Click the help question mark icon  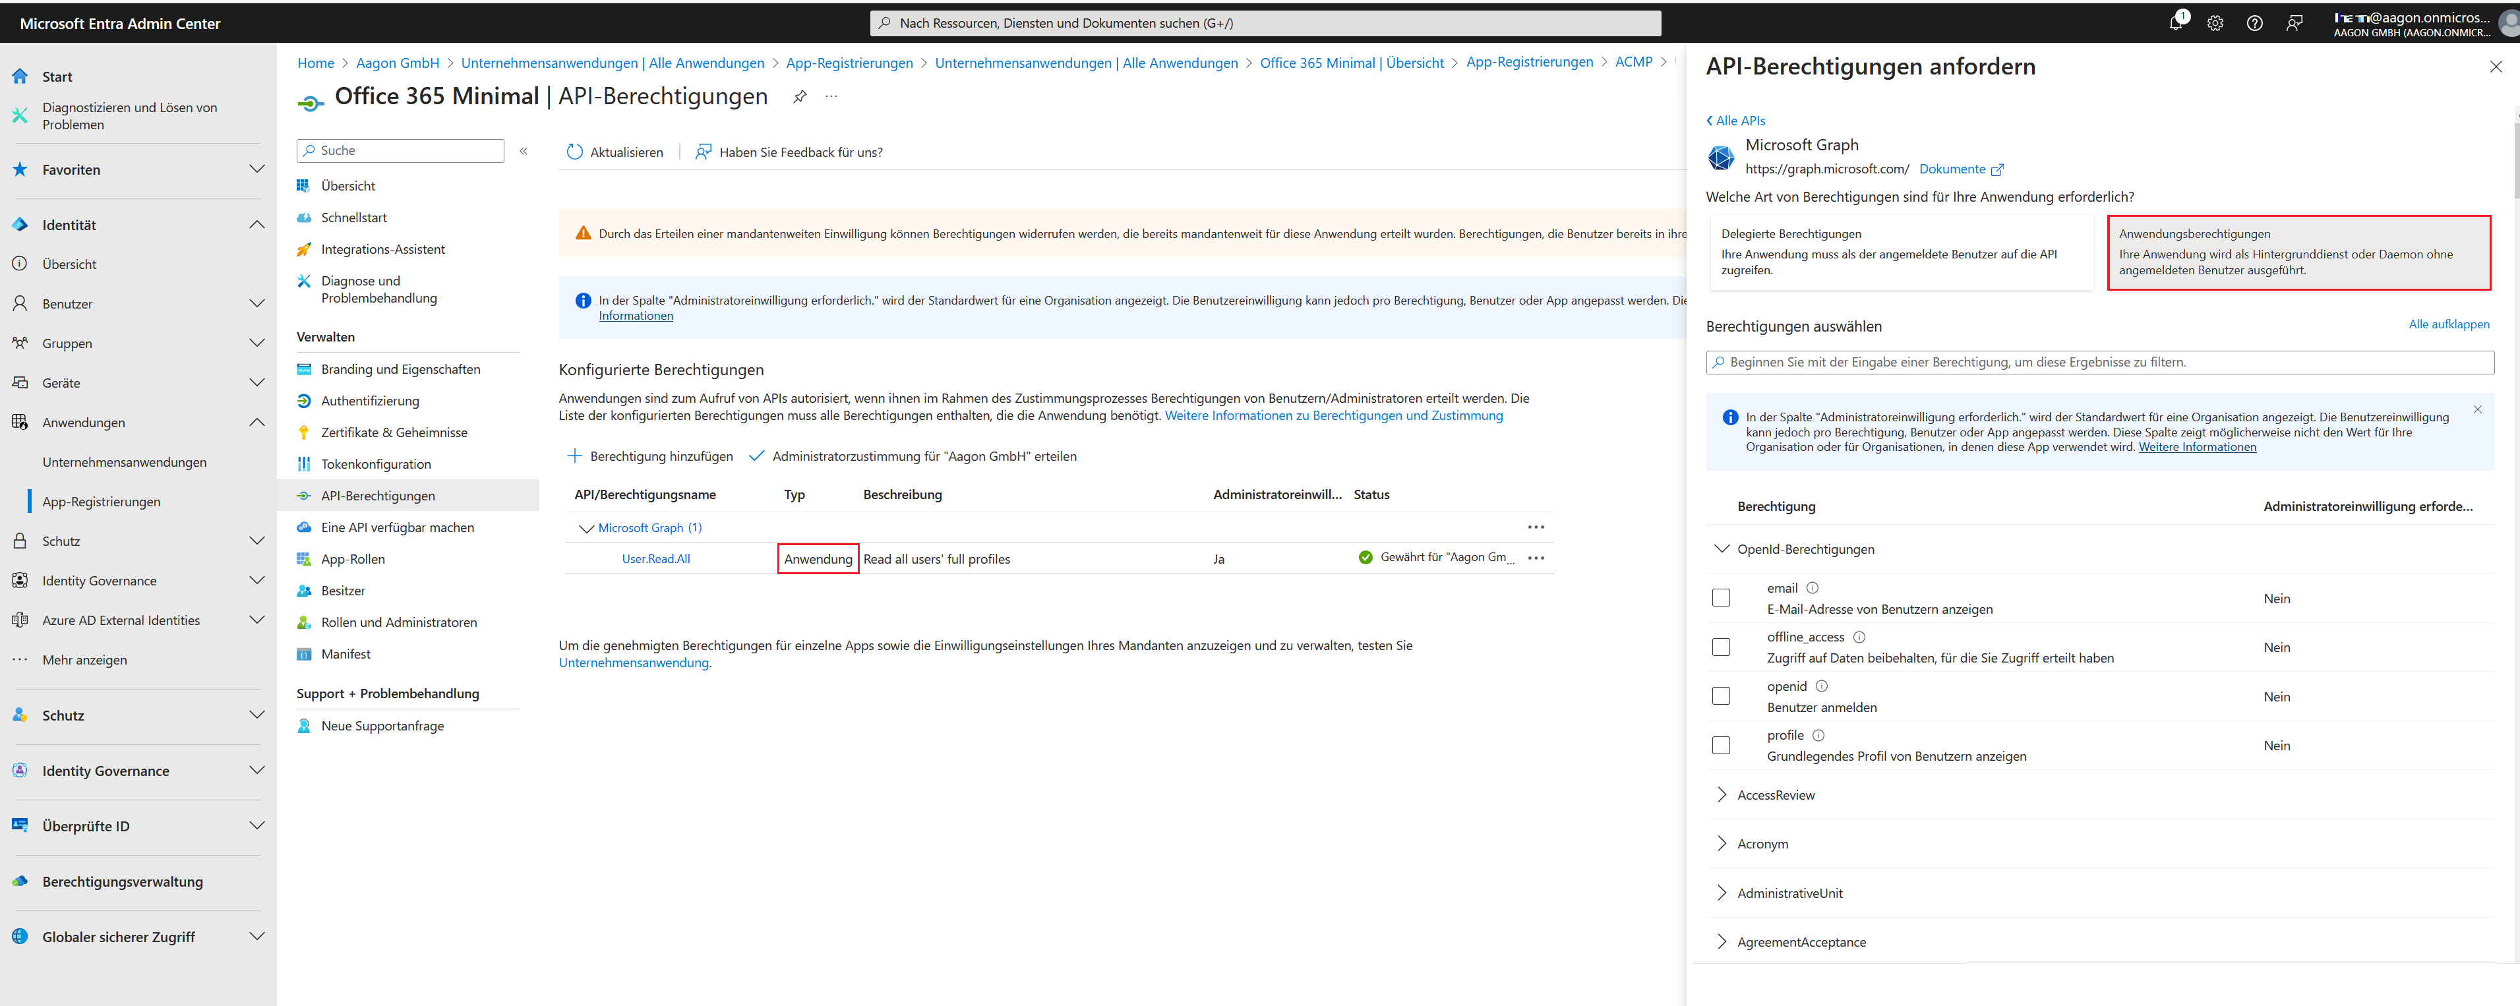tap(2254, 22)
